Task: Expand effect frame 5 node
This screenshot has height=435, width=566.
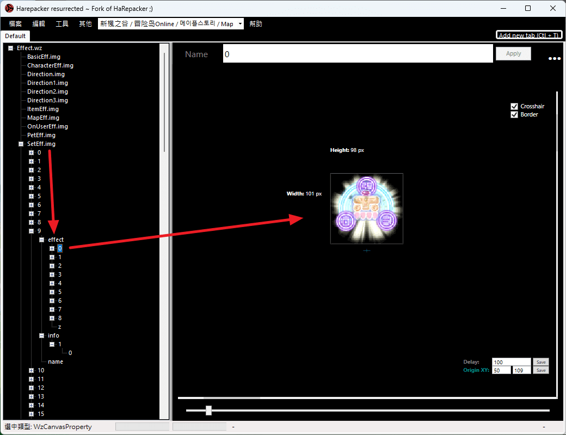Action: click(x=52, y=292)
